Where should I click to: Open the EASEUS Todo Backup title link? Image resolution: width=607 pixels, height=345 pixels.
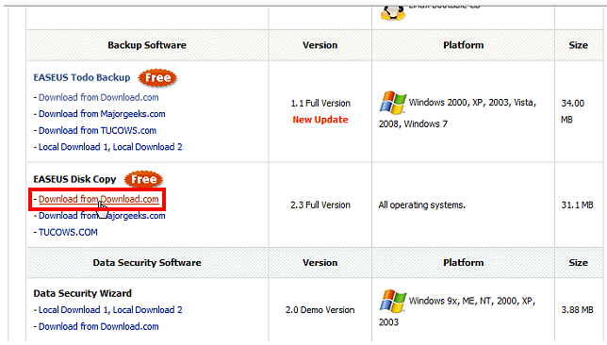pos(82,77)
